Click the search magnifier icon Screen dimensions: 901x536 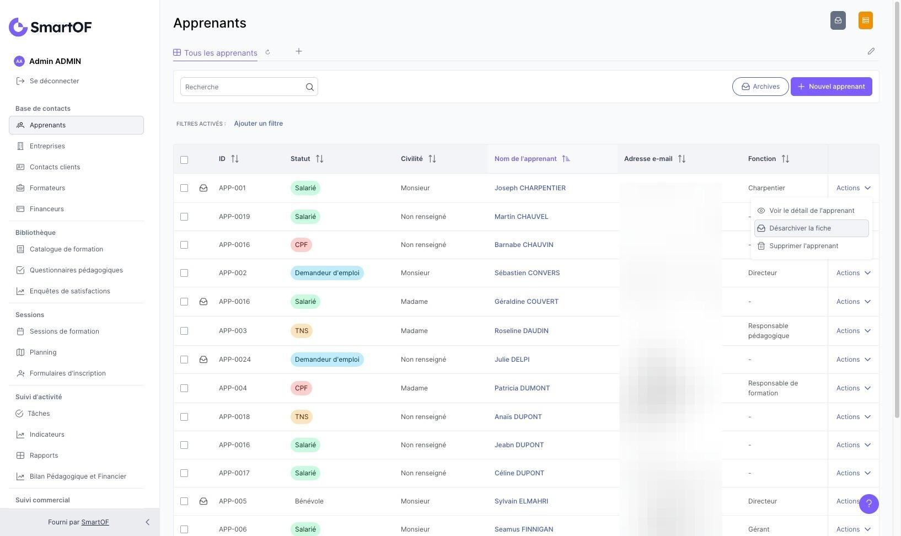pyautogui.click(x=310, y=87)
